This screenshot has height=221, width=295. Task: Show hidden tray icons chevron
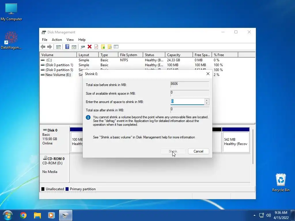254,215
